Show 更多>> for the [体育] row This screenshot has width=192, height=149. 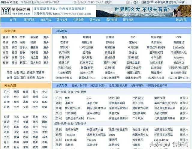[184, 108]
